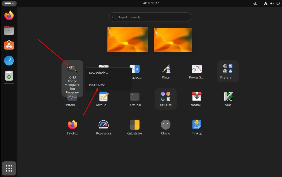Launch the Transmission app
Viewport: 282px width, 177px height.
tap(197, 97)
